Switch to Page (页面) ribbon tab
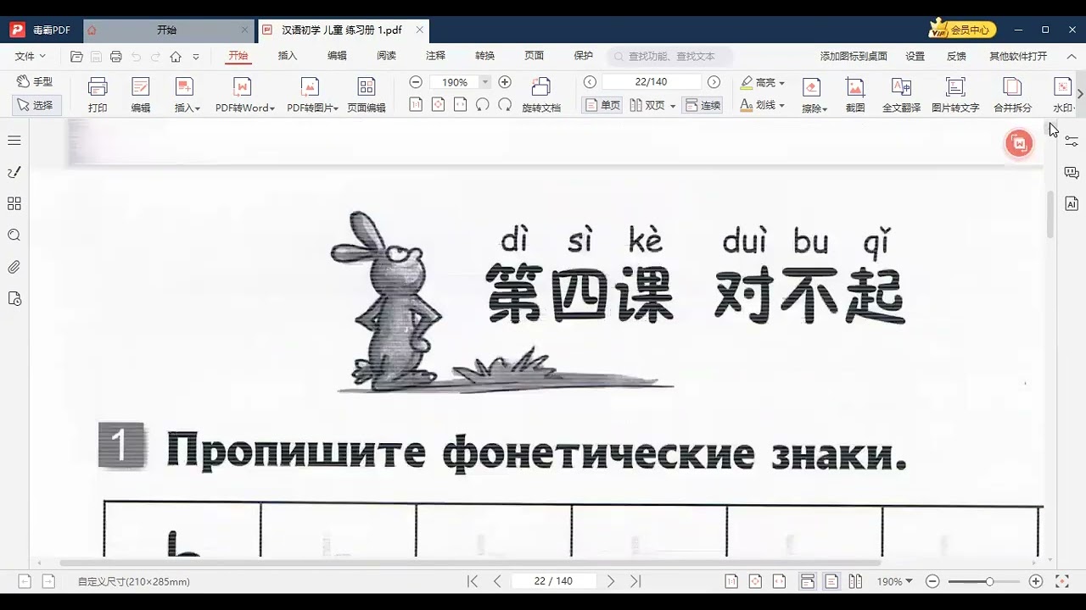The width and height of the screenshot is (1086, 610). tap(534, 56)
